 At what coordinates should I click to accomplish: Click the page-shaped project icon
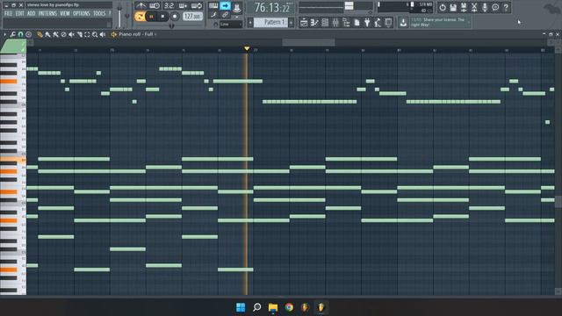tap(357, 23)
